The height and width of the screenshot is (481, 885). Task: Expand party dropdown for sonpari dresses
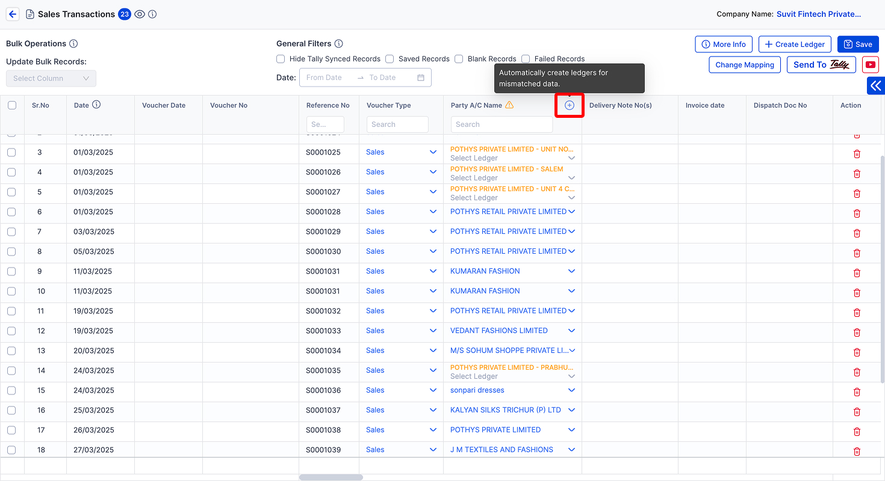click(x=571, y=390)
